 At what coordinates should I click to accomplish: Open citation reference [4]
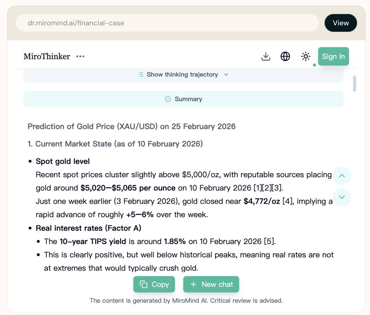[x=287, y=202]
